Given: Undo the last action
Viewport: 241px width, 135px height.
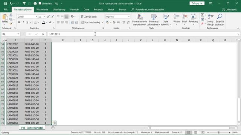Looking at the screenshot, I should pyautogui.click(x=11, y=3).
